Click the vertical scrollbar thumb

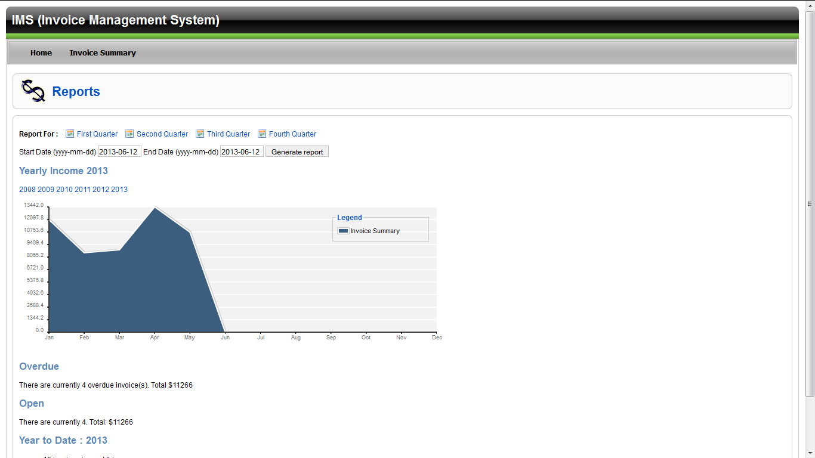pos(810,203)
